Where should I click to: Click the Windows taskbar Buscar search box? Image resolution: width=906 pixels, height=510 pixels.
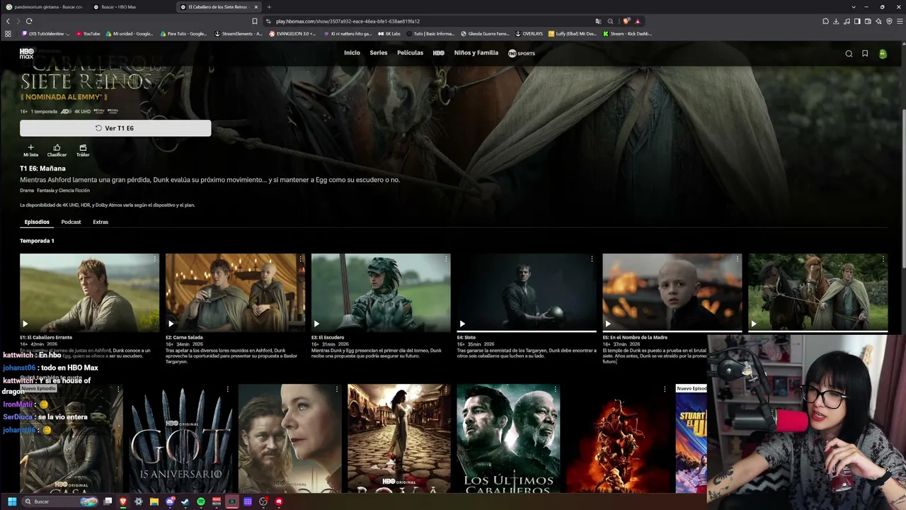tap(61, 501)
